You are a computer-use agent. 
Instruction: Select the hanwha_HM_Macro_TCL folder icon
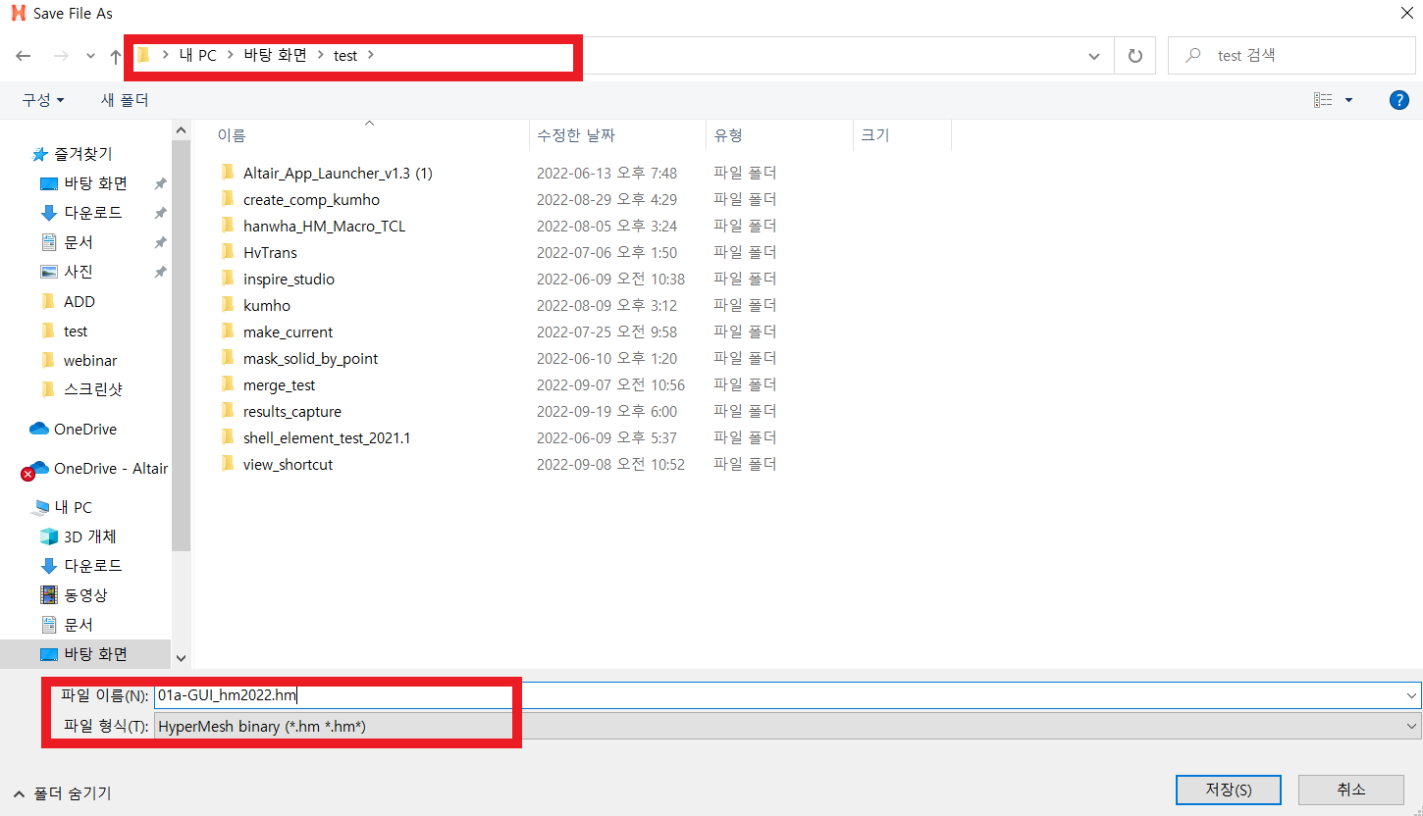pyautogui.click(x=228, y=226)
